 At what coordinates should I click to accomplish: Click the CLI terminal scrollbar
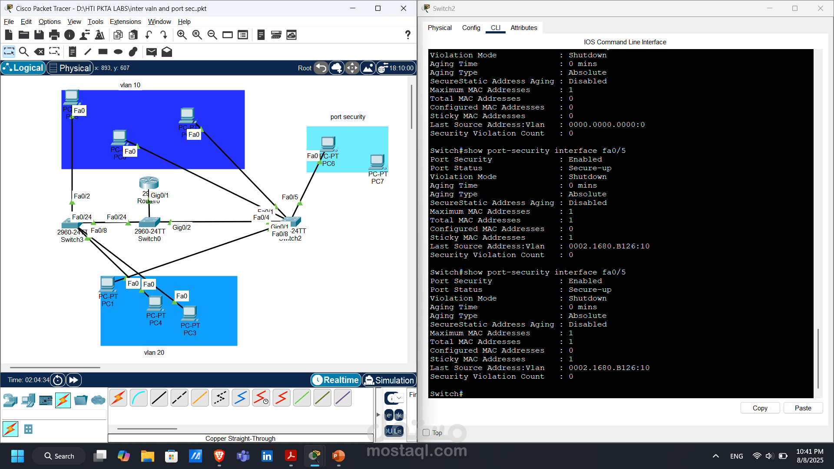click(818, 358)
